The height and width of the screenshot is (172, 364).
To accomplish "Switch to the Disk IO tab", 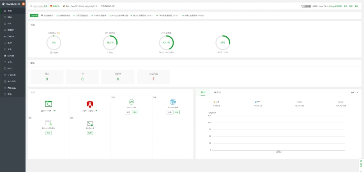I will 217,92.
